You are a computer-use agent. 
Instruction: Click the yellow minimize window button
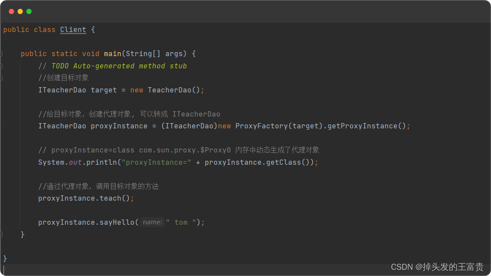(20, 11)
